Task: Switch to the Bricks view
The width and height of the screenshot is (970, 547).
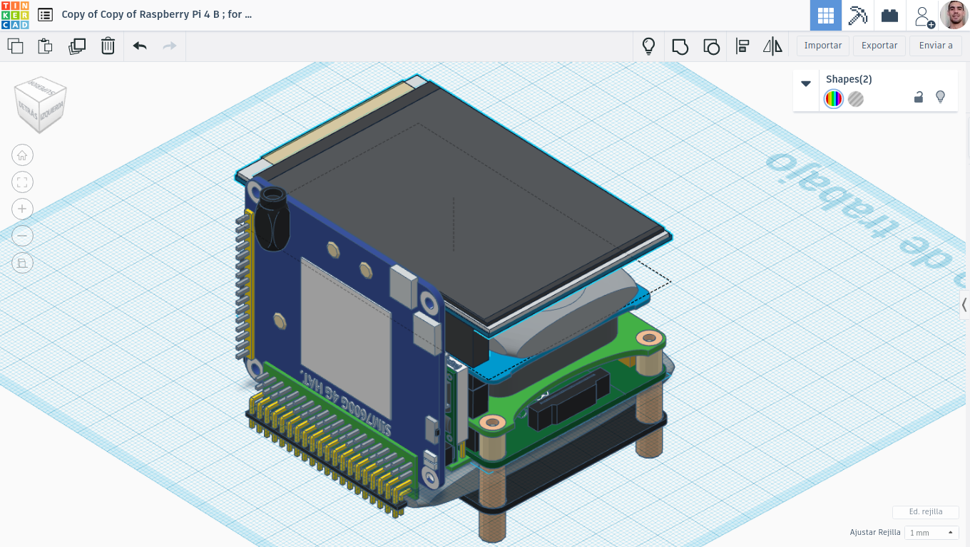Action: pyautogui.click(x=889, y=15)
